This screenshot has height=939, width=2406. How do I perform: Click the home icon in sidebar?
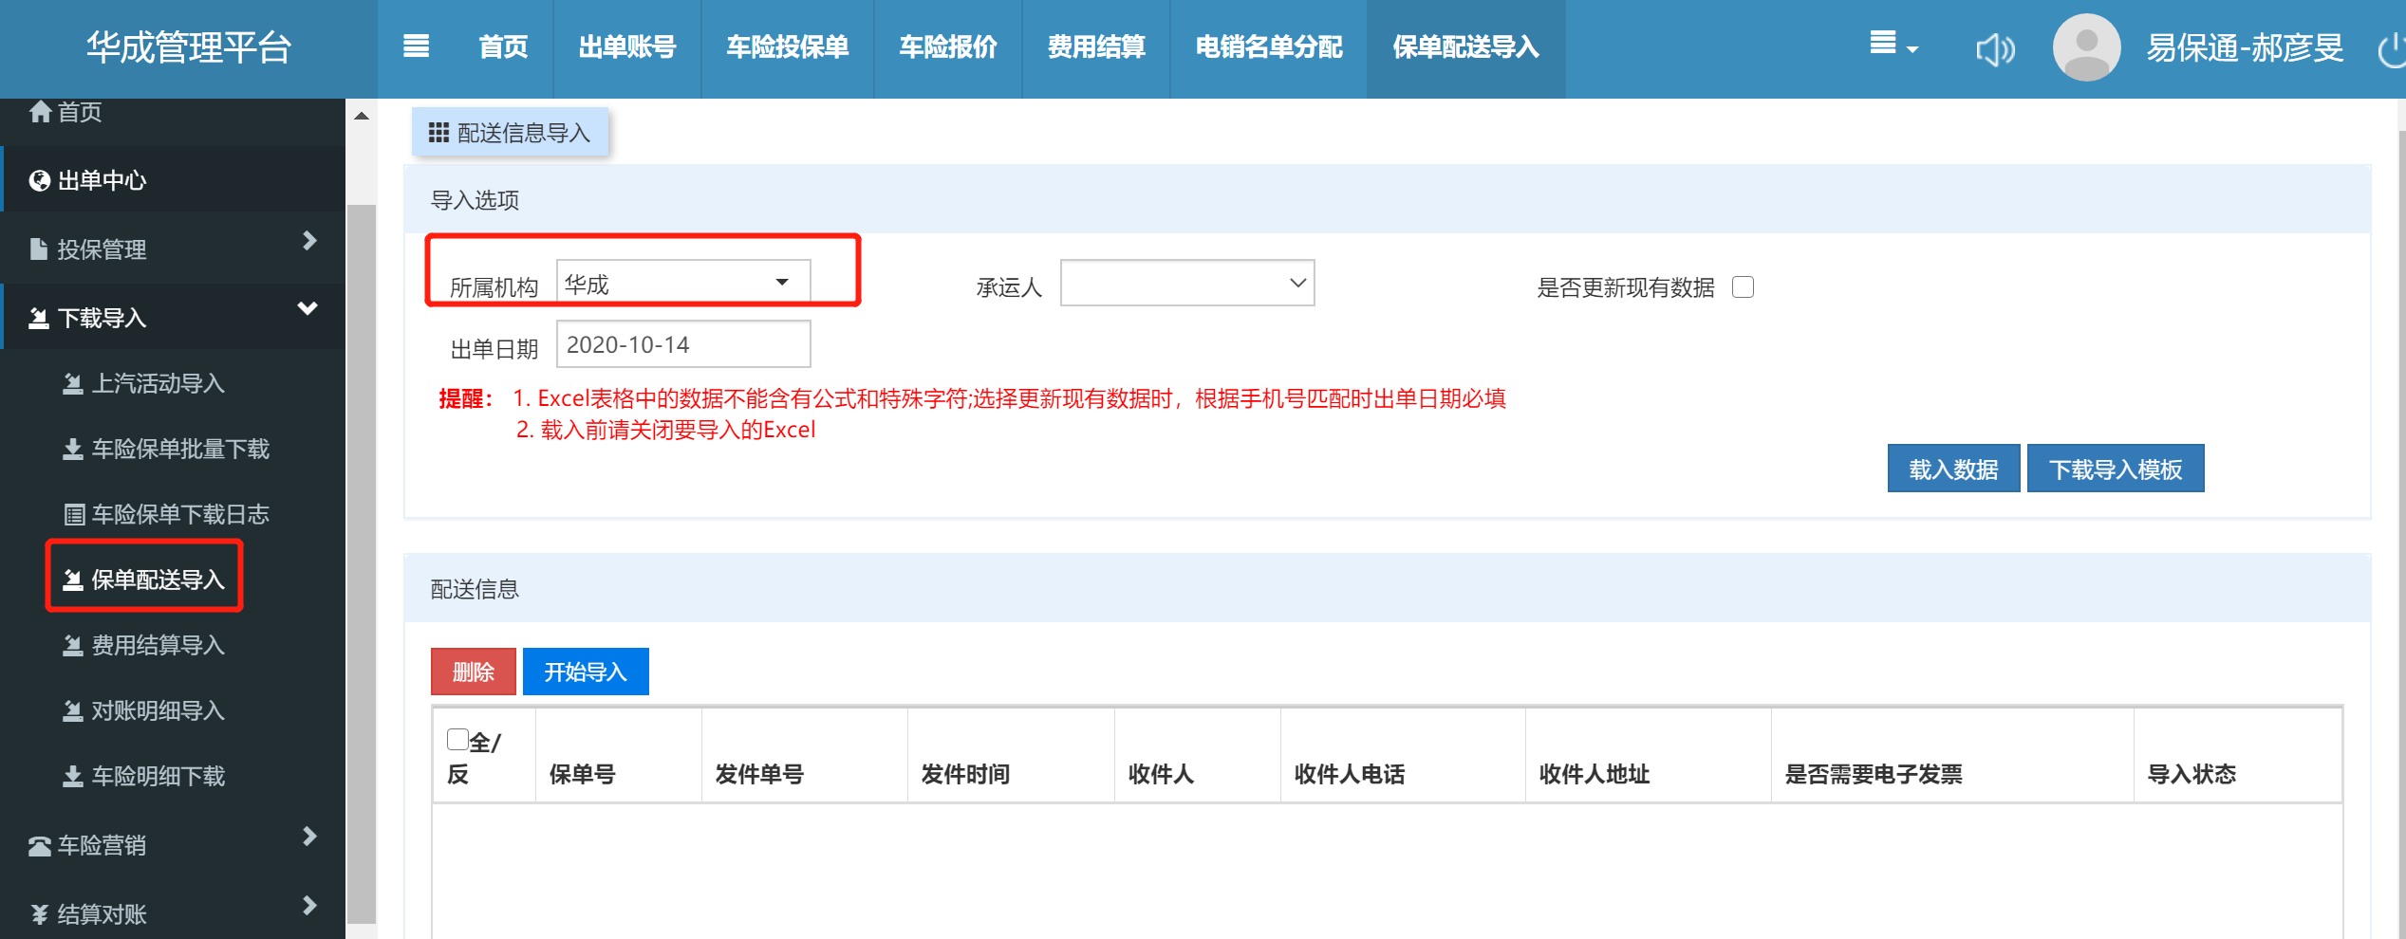[40, 112]
